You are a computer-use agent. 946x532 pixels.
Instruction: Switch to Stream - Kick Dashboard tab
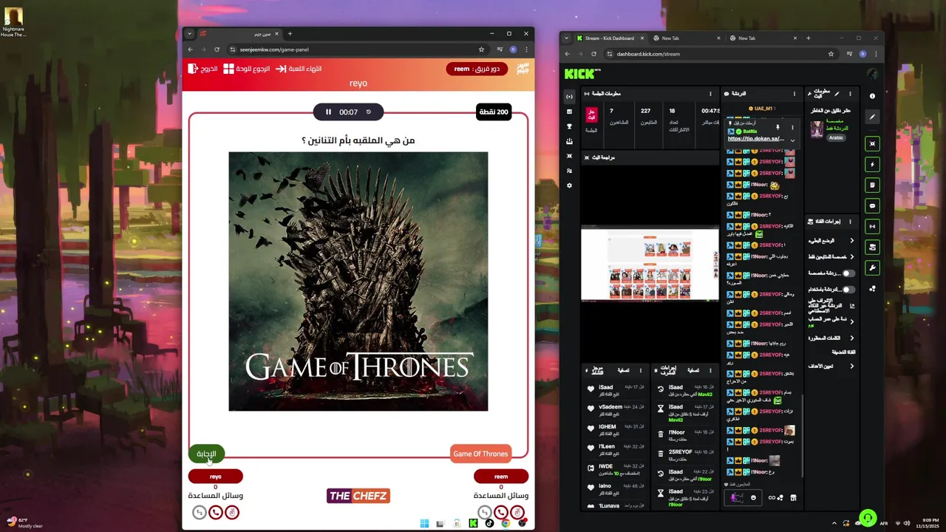pos(610,38)
